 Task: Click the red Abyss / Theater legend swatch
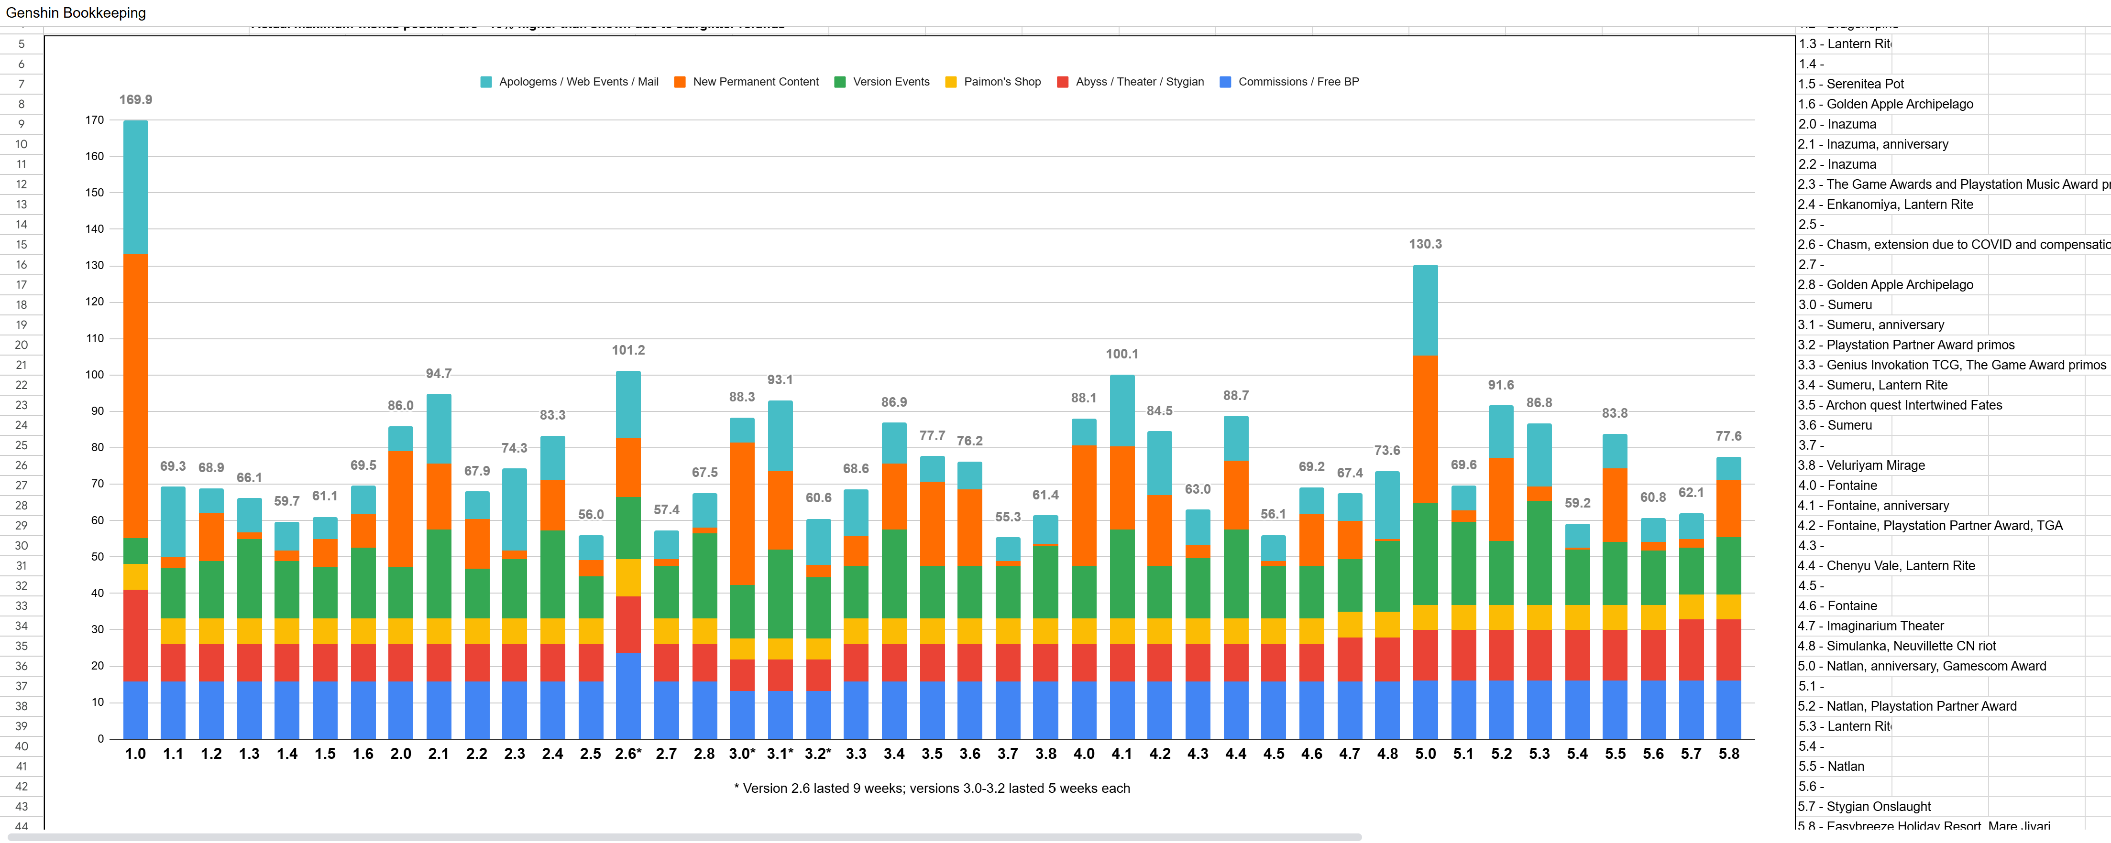(1062, 82)
